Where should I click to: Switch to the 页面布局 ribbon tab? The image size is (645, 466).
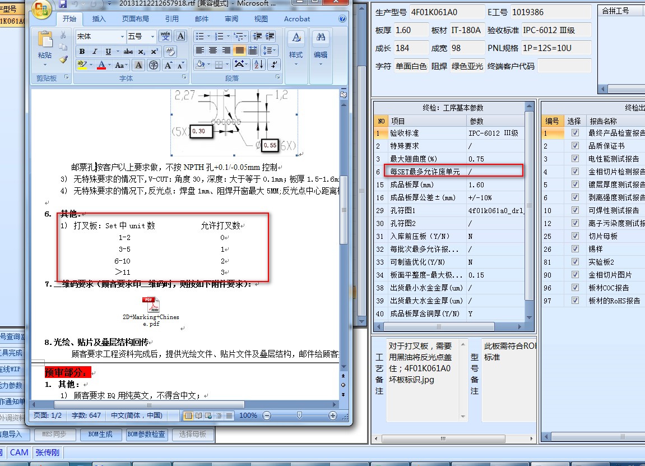click(136, 19)
